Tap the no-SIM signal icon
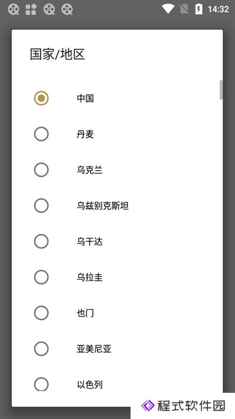Viewport: 235px width, 419px height. point(184,9)
